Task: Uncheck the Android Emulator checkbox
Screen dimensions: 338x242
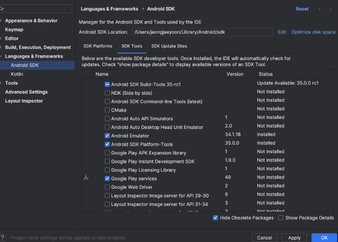Action: coord(107,136)
